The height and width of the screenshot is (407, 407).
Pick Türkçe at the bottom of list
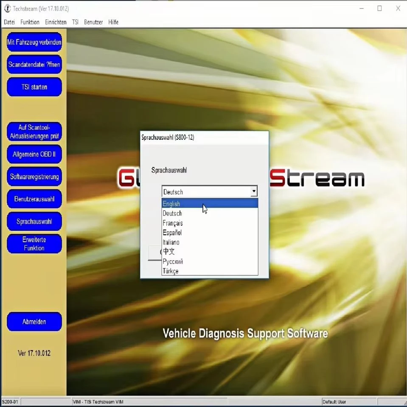[210, 271]
